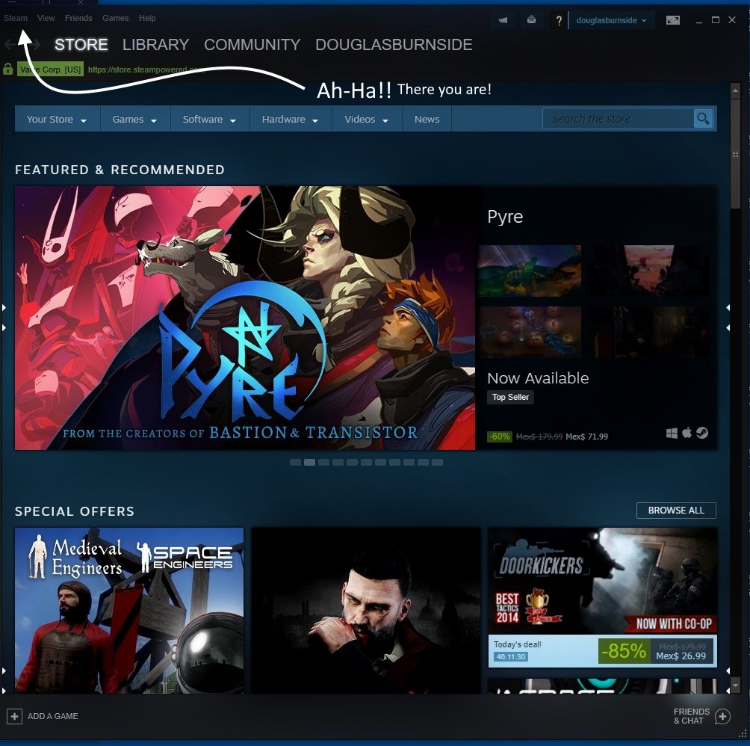This screenshot has height=746, width=750.
Task: Click carousel previous arrow on left edge
Action: click(4, 318)
